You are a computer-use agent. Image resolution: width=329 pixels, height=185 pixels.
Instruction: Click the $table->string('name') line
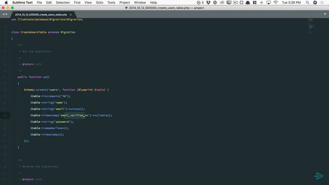pos(49,103)
